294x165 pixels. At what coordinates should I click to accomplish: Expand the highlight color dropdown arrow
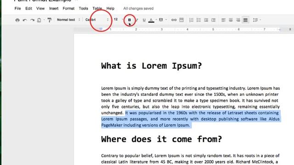point(166,20)
